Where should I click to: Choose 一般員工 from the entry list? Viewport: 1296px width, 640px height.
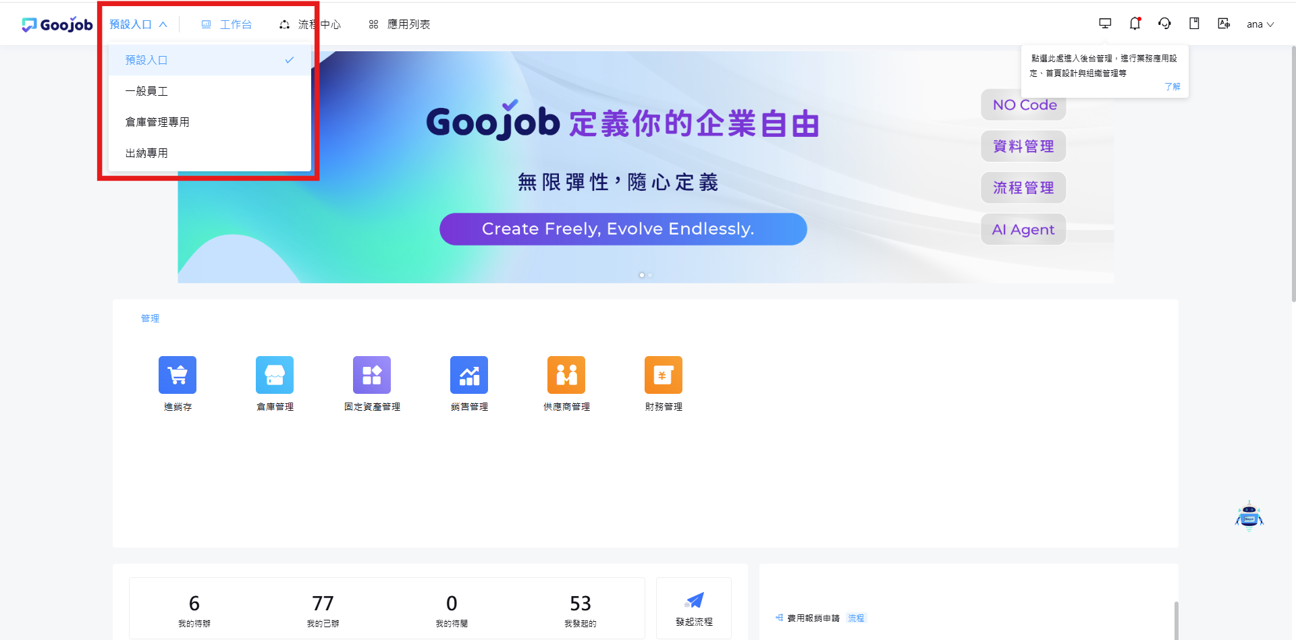(x=210, y=91)
